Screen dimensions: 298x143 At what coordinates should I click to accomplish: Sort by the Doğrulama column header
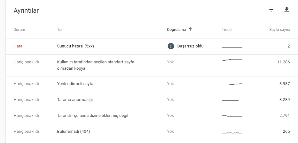[x=176, y=30]
